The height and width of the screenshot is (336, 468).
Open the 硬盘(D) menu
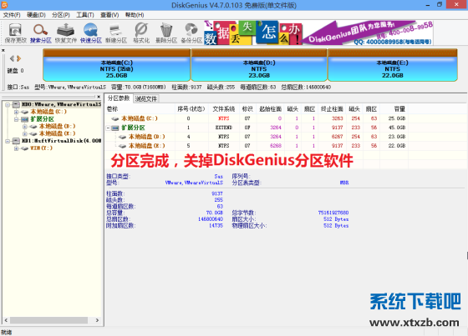point(36,15)
